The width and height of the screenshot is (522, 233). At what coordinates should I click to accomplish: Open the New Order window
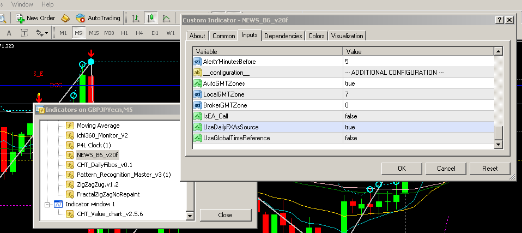(x=35, y=18)
